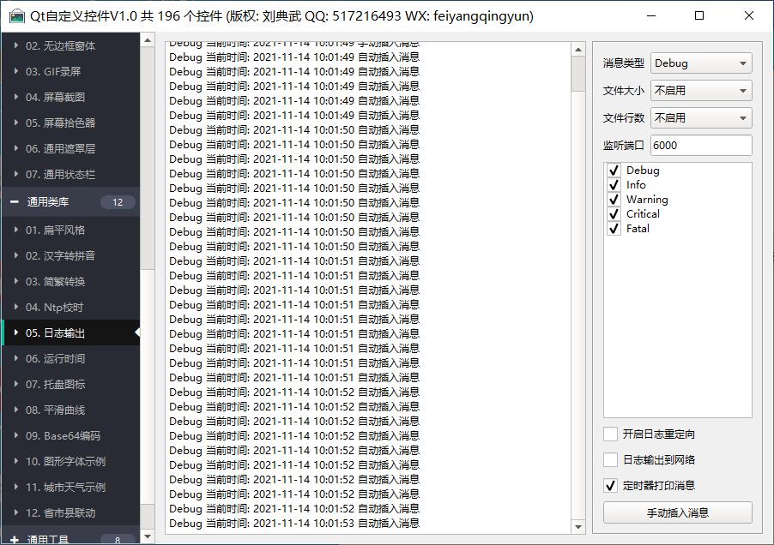774x545 pixels.
Task: Expand the 文件行数 combo box
Action: coord(701,118)
